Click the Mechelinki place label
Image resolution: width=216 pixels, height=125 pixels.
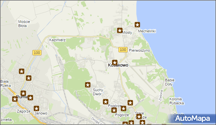(x=147, y=31)
